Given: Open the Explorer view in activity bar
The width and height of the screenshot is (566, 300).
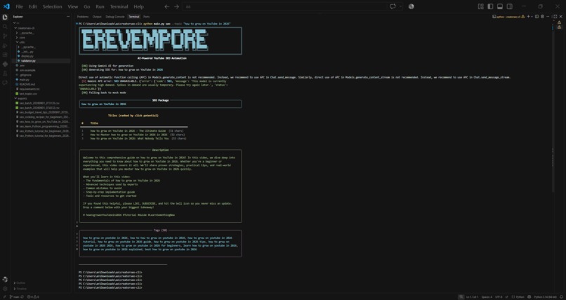Looking at the screenshot, I should click(5, 17).
